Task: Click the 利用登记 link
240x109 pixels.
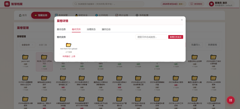Action: click(x=66, y=56)
